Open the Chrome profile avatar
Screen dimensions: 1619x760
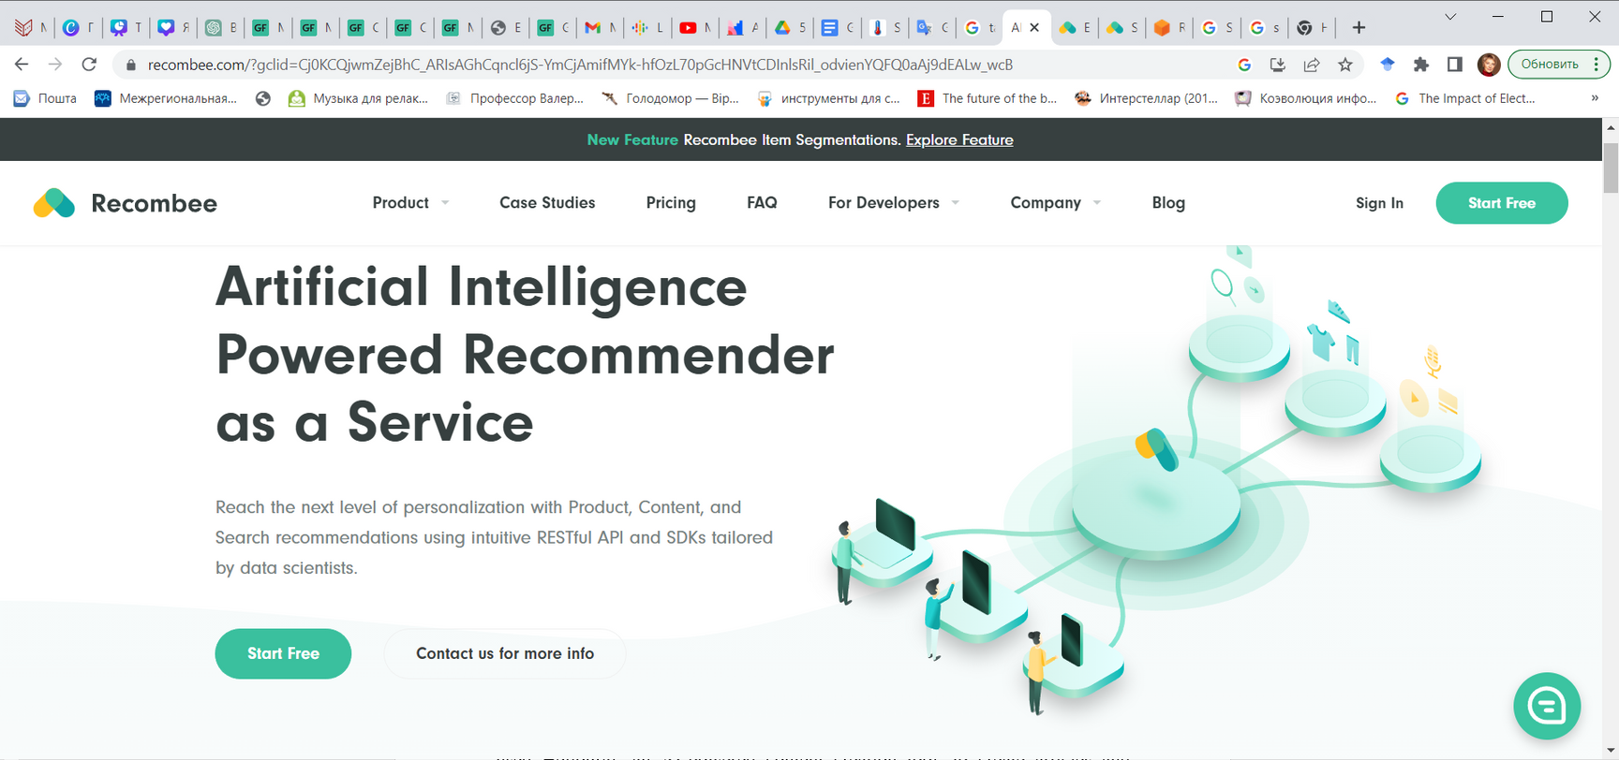point(1489,65)
